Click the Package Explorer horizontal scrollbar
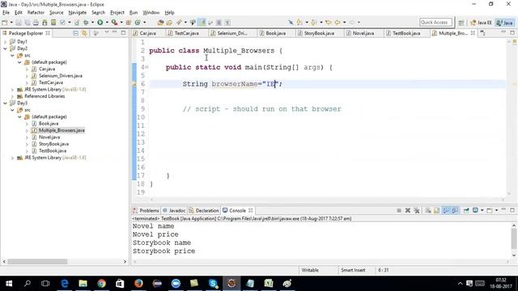This screenshot has width=518, height=291. (x=37, y=261)
